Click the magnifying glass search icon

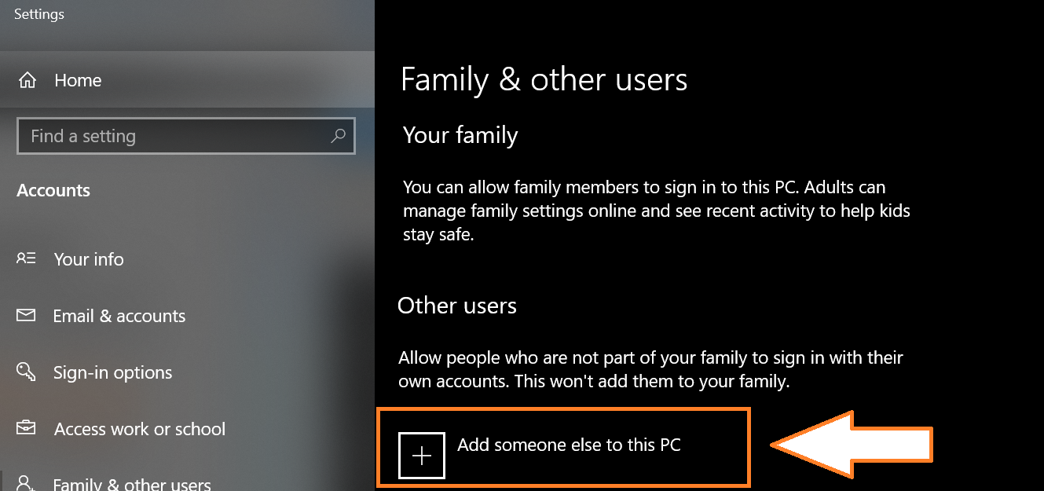[338, 136]
